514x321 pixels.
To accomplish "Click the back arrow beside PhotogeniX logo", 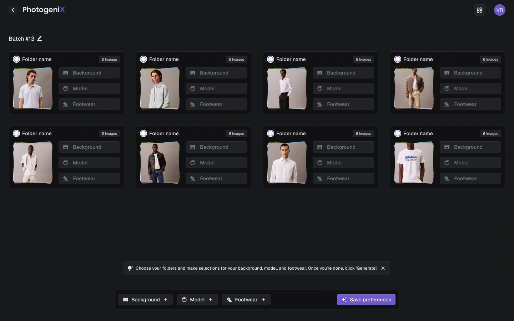I will tap(13, 10).
